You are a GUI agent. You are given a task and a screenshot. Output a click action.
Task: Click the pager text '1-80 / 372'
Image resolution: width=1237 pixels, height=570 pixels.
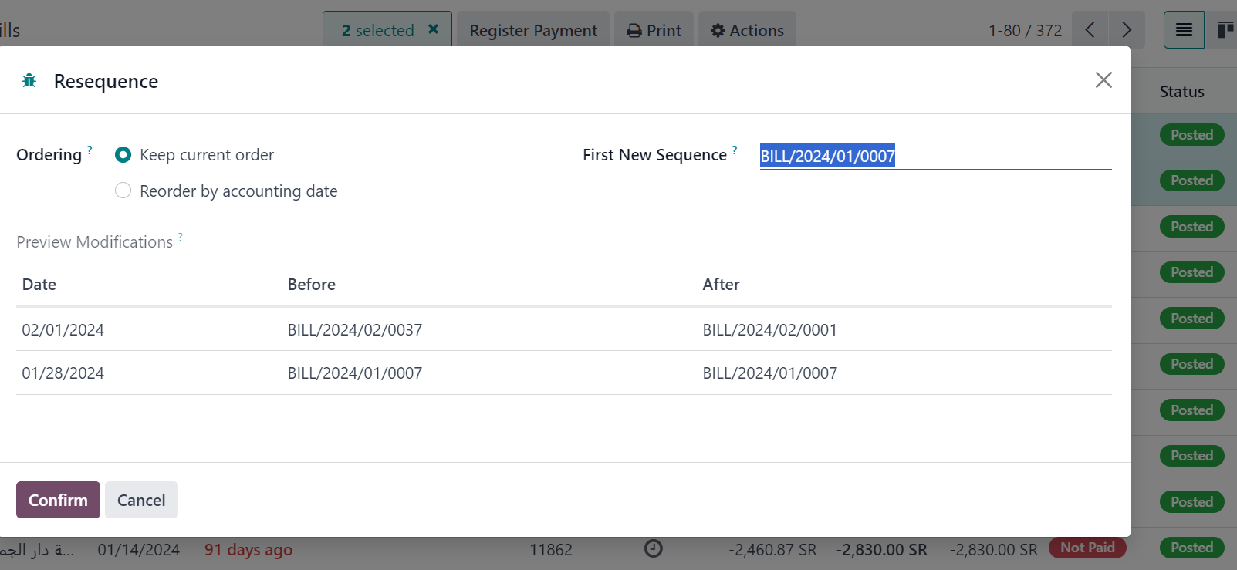coord(1025,30)
